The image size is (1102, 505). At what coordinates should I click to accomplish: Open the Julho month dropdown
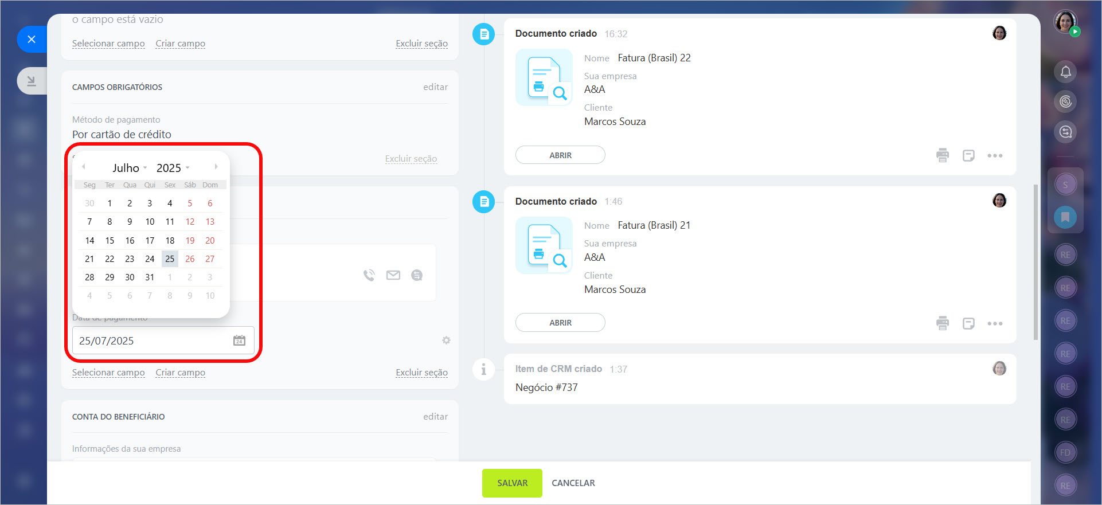(x=130, y=168)
